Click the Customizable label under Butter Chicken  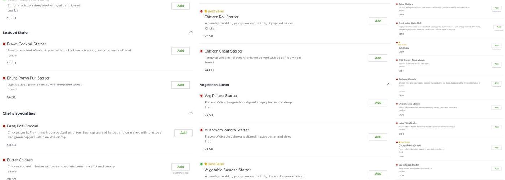point(180,173)
